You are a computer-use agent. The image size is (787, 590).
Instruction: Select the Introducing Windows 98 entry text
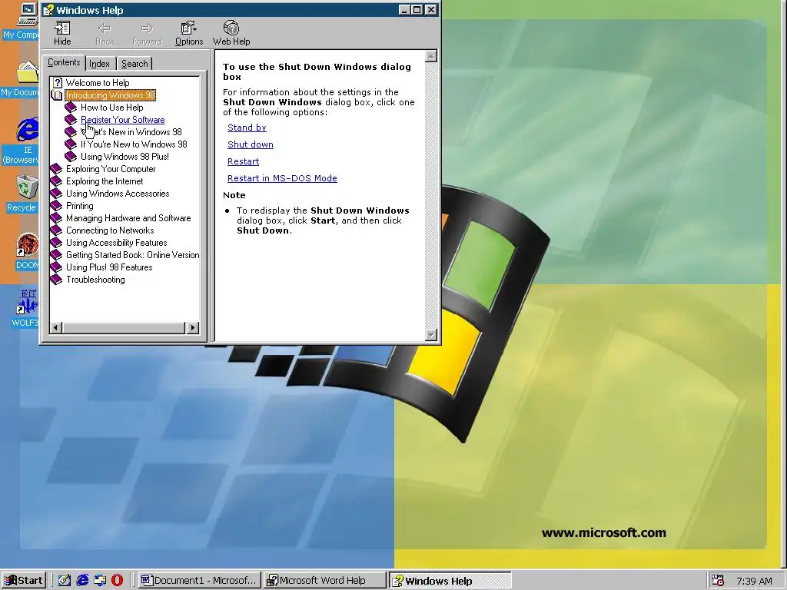click(111, 95)
